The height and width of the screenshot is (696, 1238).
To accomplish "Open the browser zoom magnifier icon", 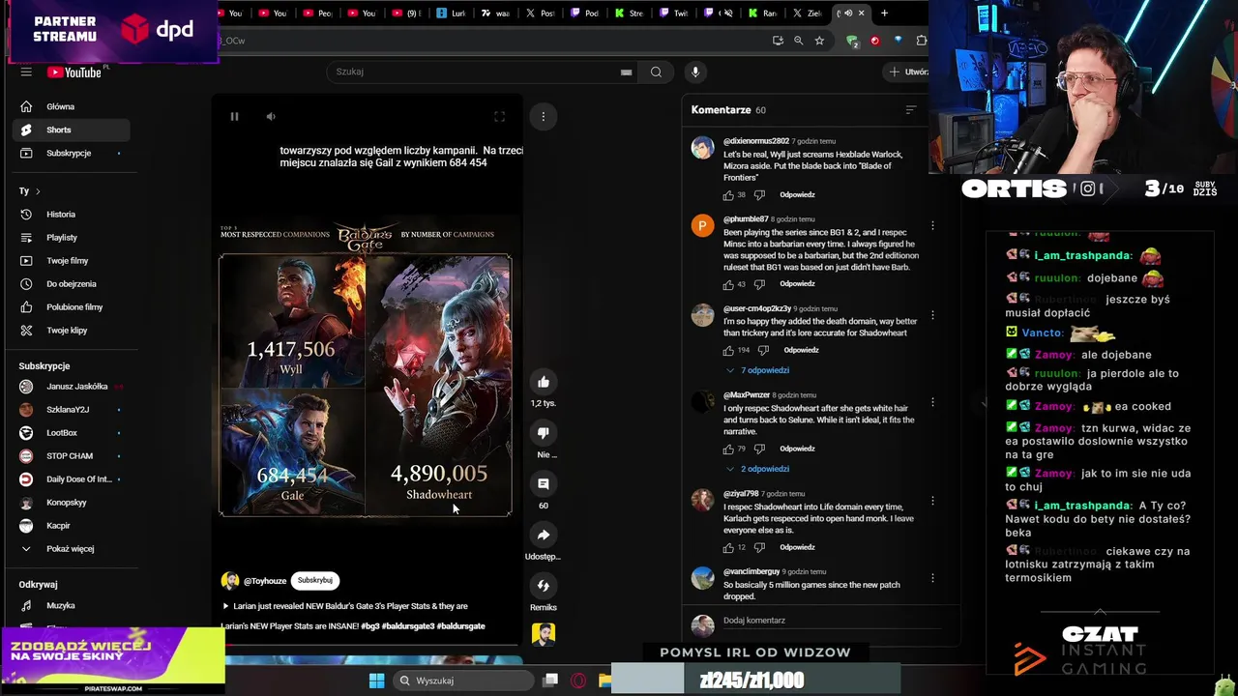I will tap(798, 41).
